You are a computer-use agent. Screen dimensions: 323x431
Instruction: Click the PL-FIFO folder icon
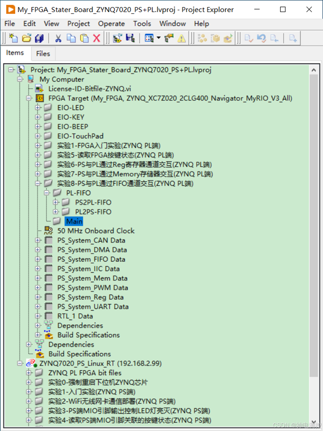(x=57, y=193)
